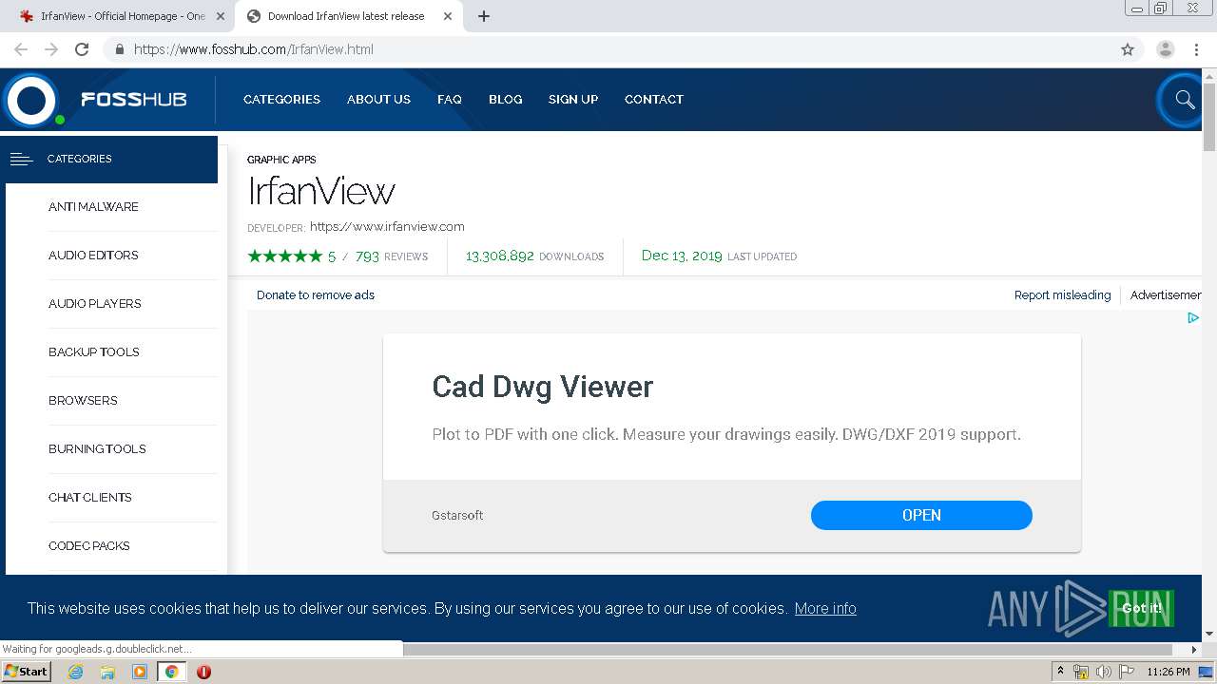1217x684 pixels.
Task: Open Windows Explorer folder in taskbar
Action: 107,672
